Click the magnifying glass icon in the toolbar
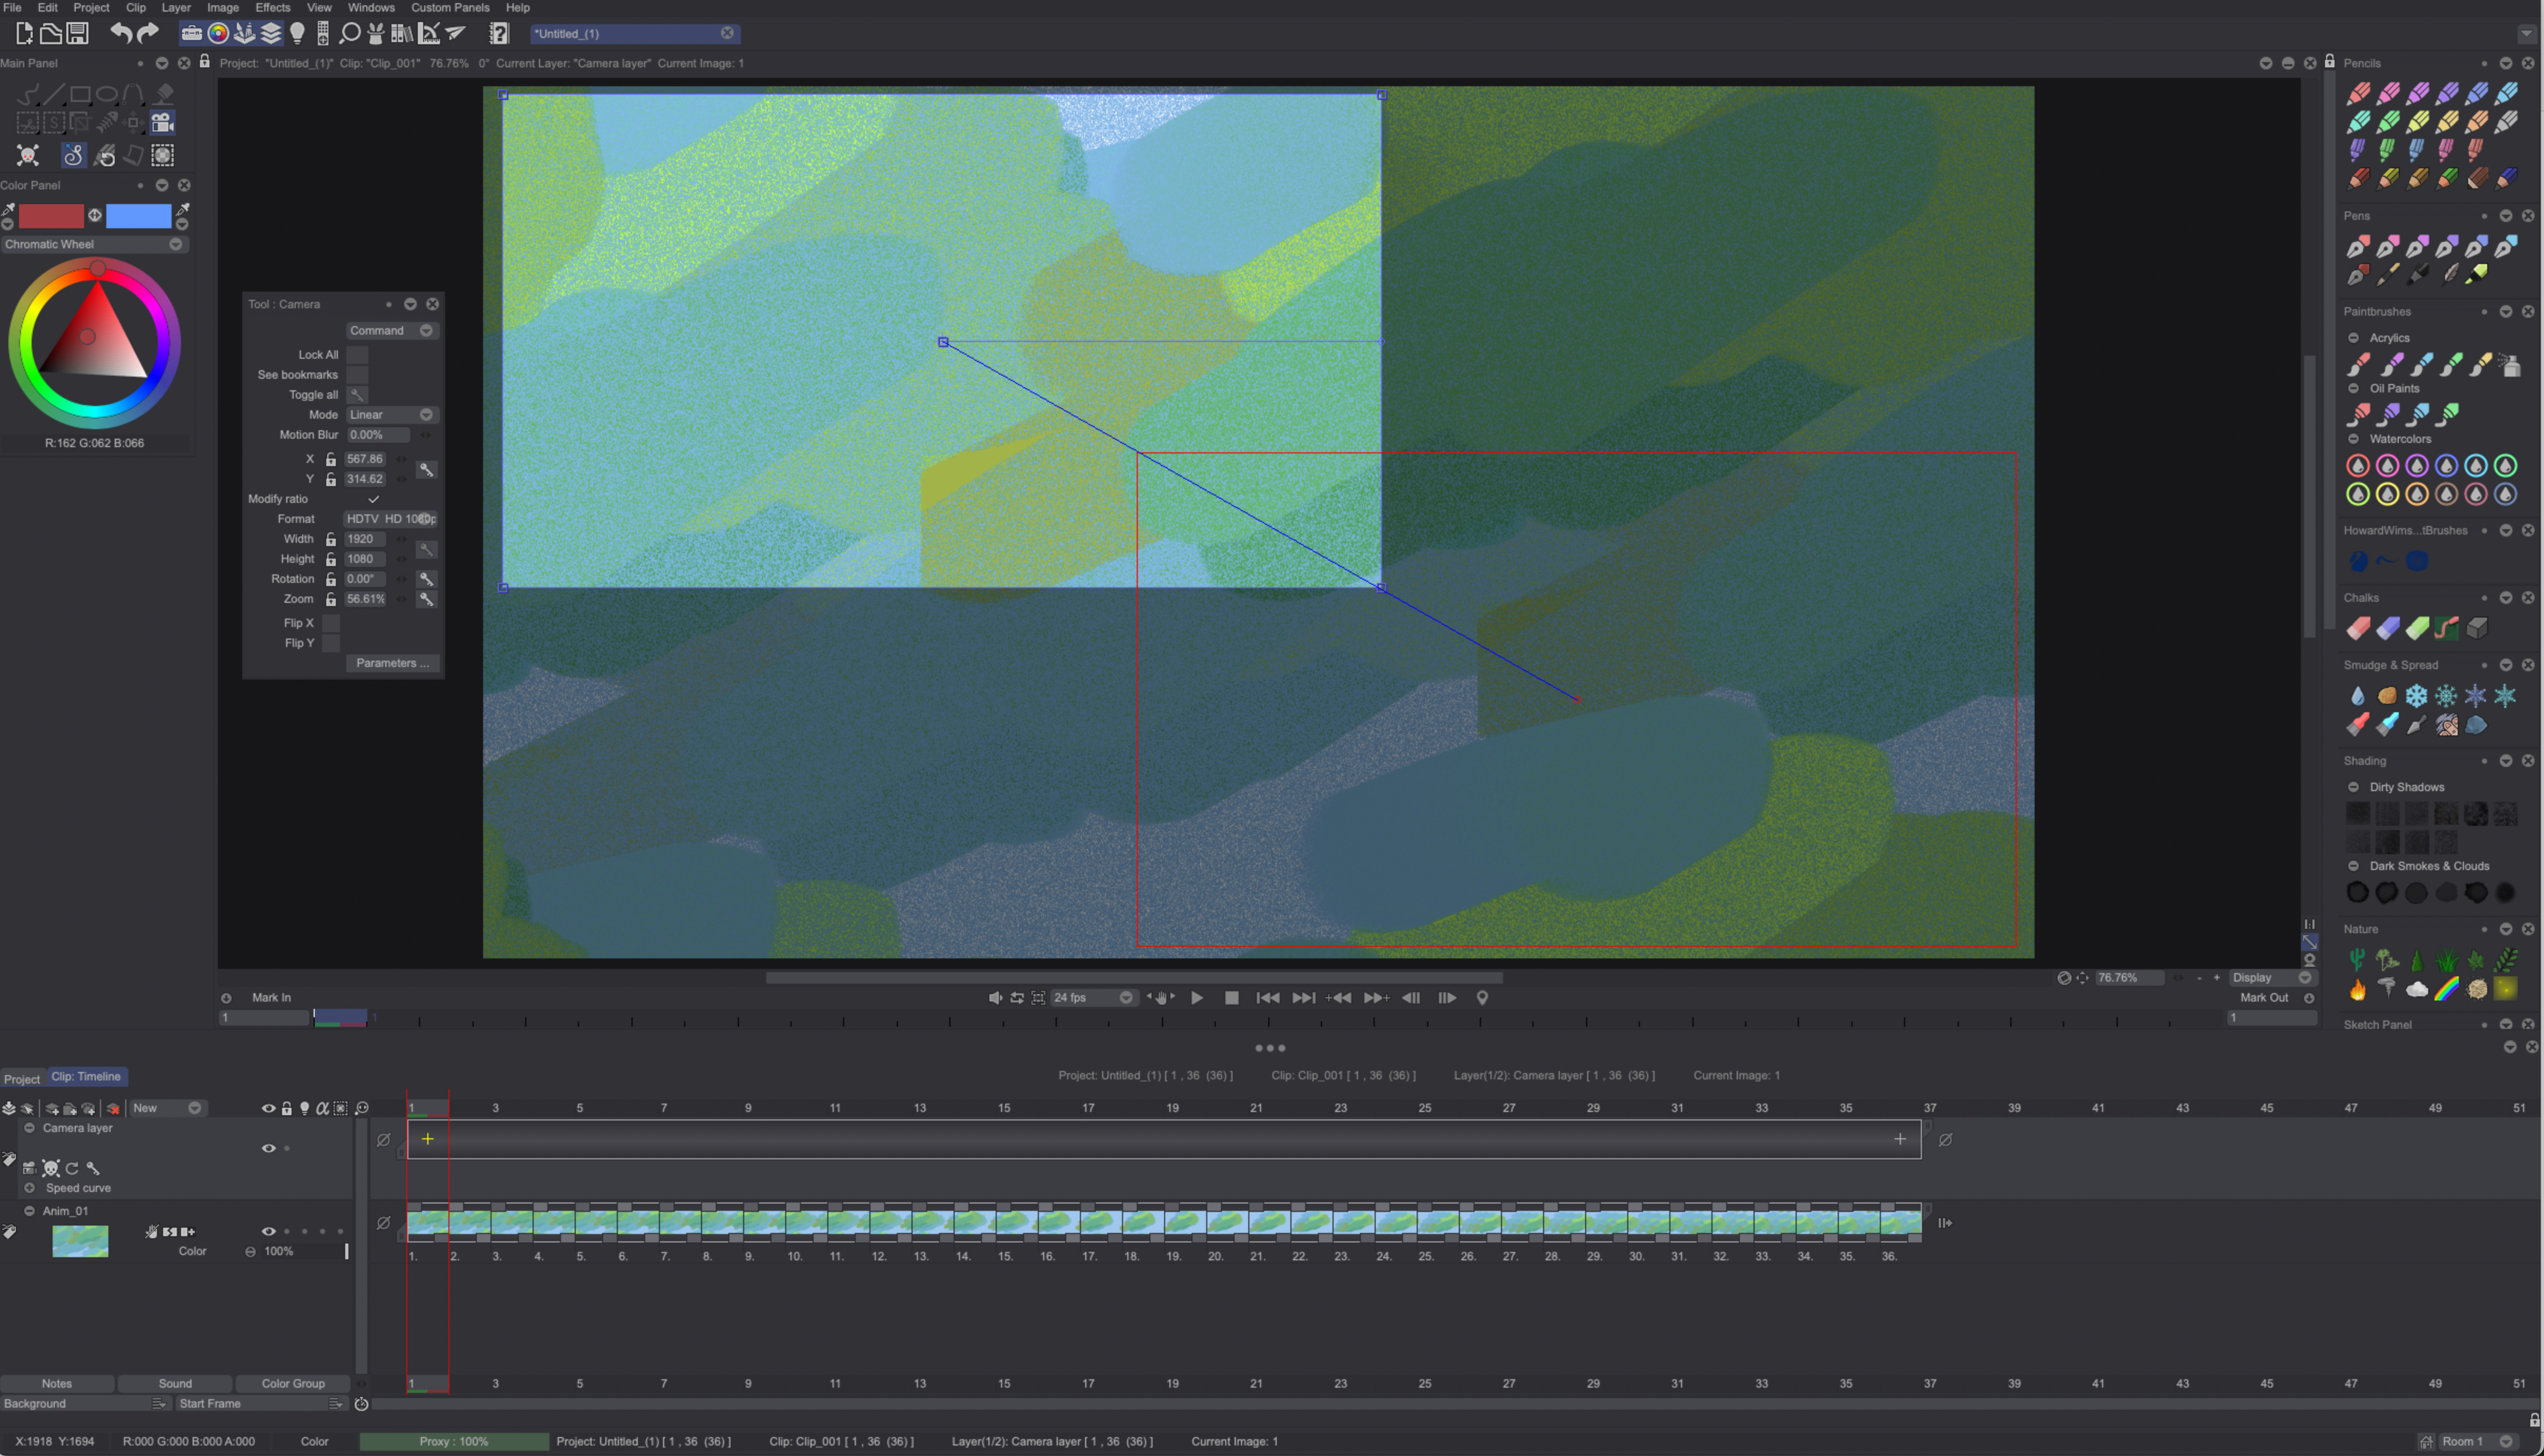Image resolution: width=2544 pixels, height=1456 pixels. click(x=349, y=33)
